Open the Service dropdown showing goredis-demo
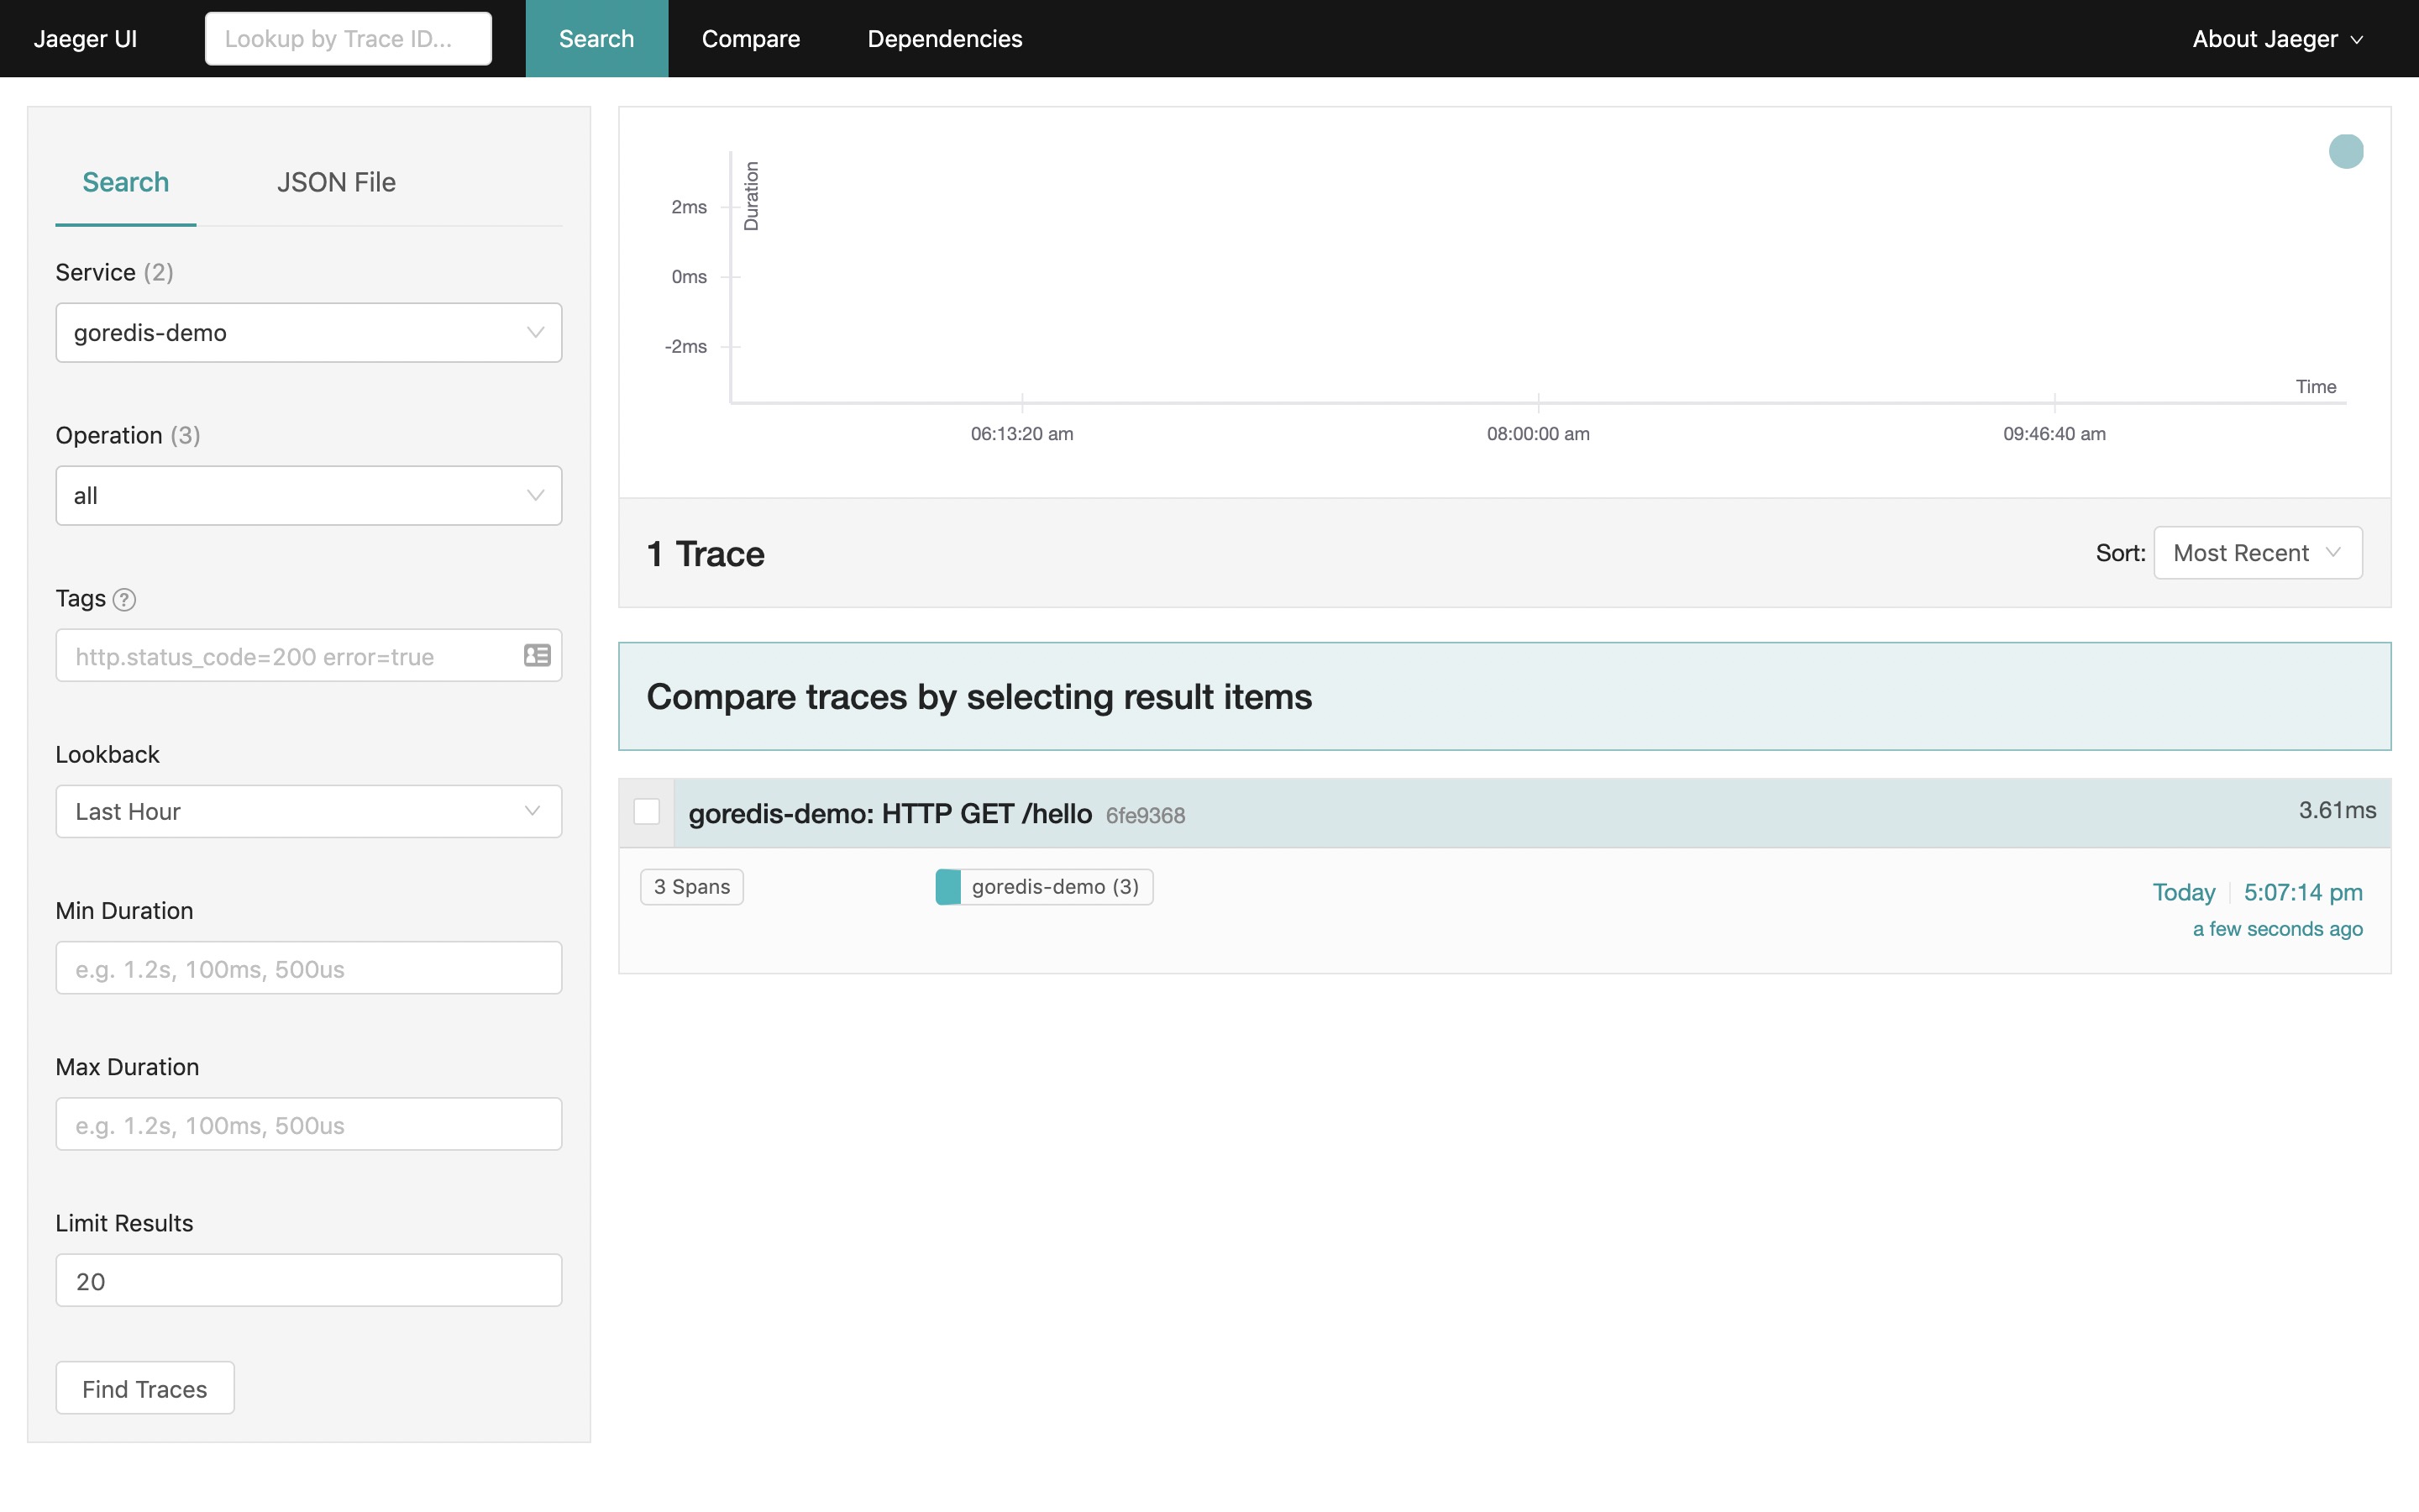The image size is (2419, 1512). click(308, 333)
